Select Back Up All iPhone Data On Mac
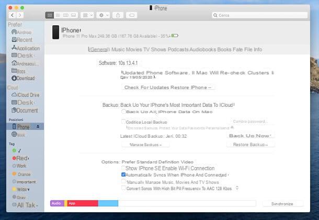The width and height of the screenshot is (319, 220). (x=123, y=112)
